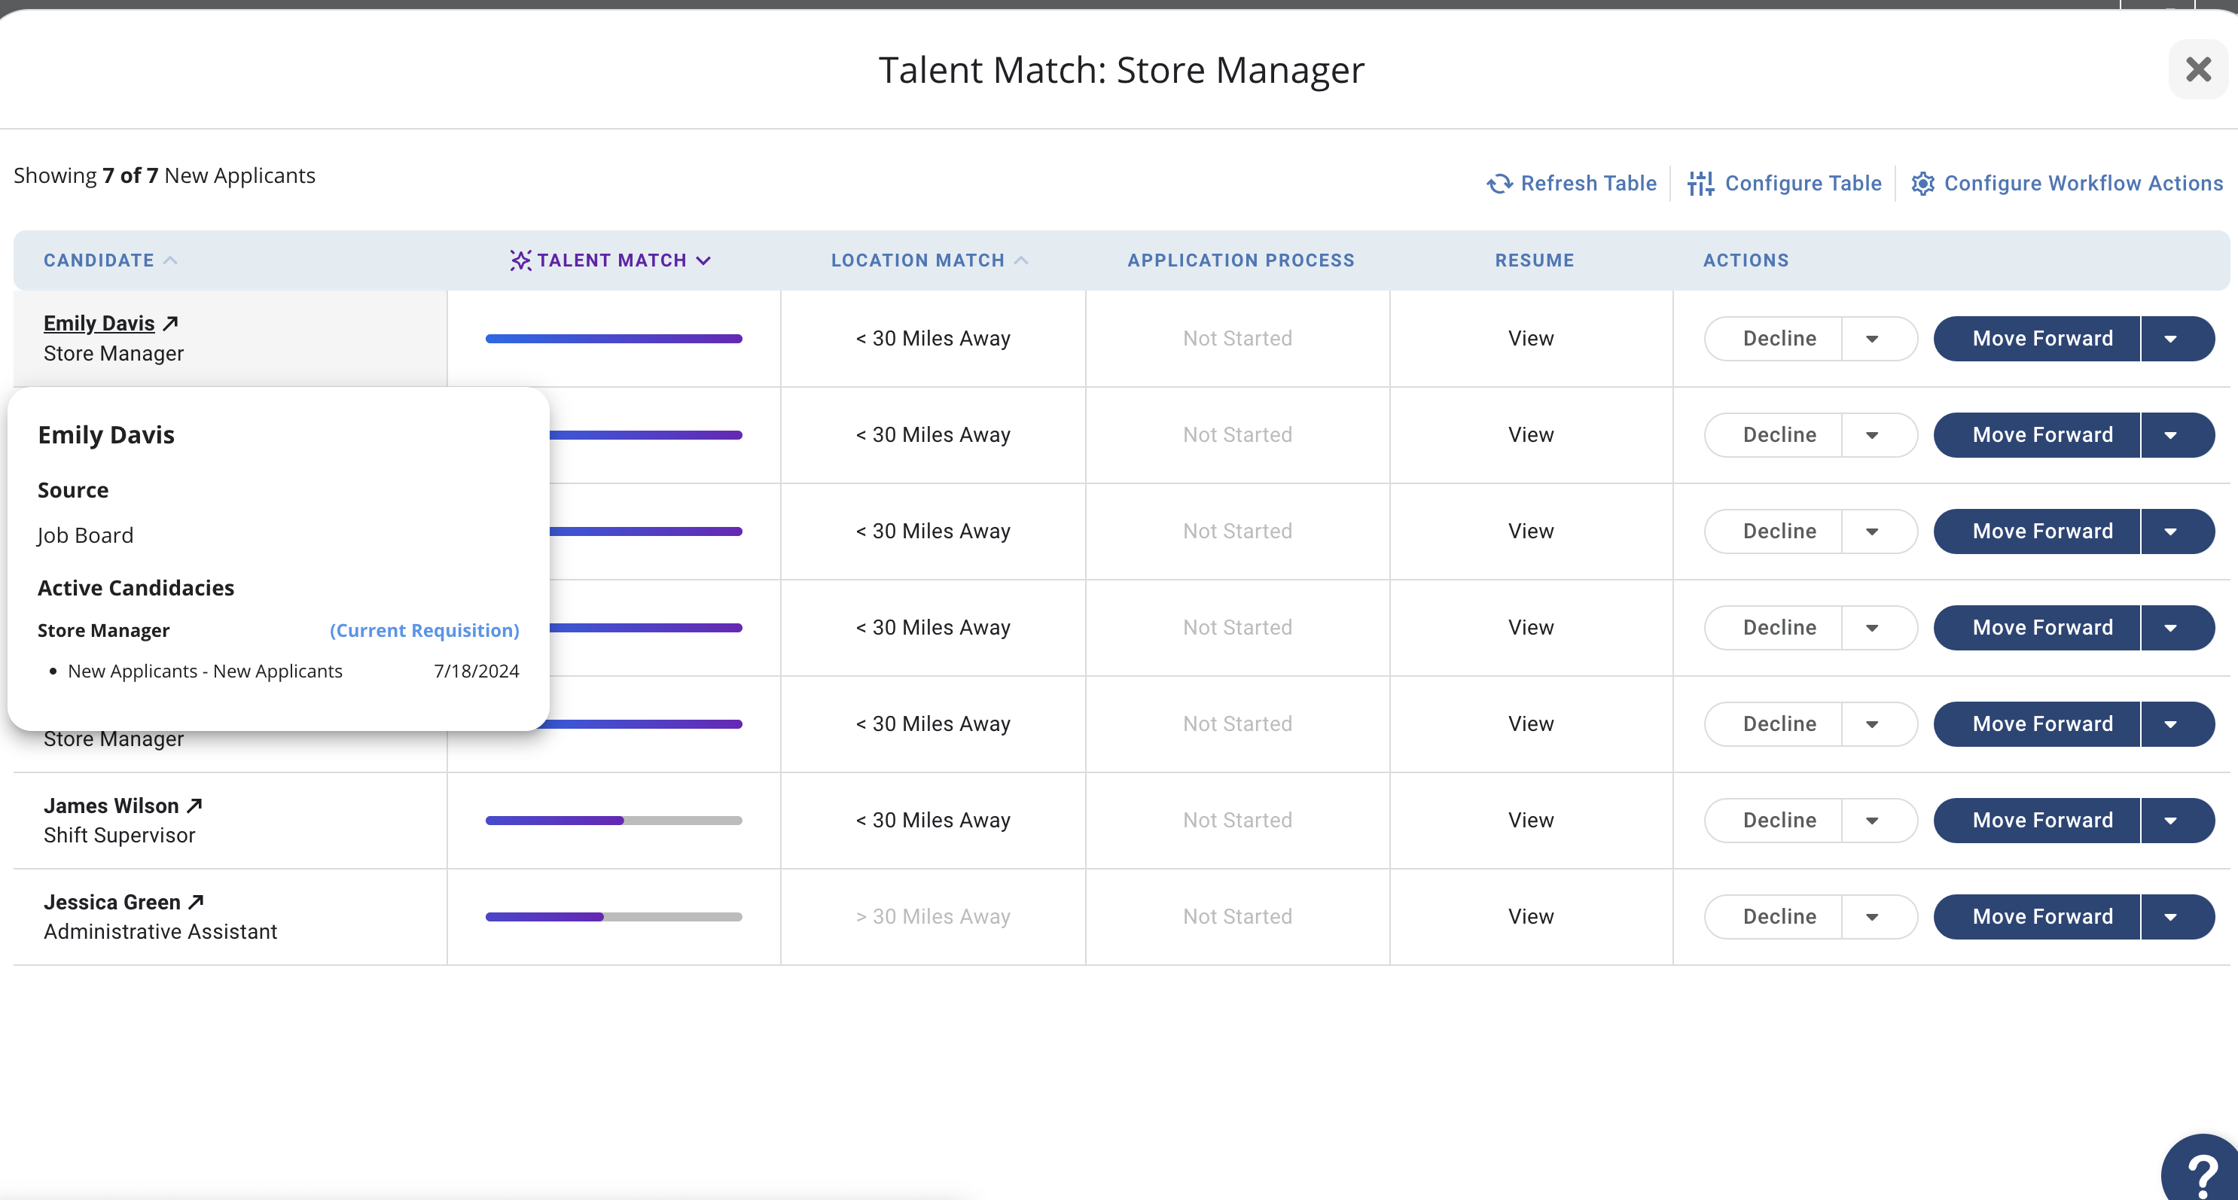
Task: Close the Talent Match dialog
Action: coord(2199,69)
